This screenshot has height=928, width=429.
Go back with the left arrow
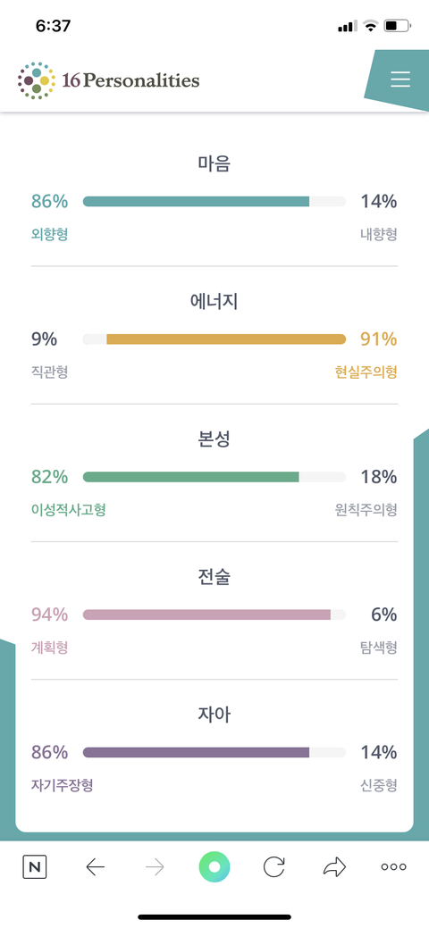click(95, 867)
